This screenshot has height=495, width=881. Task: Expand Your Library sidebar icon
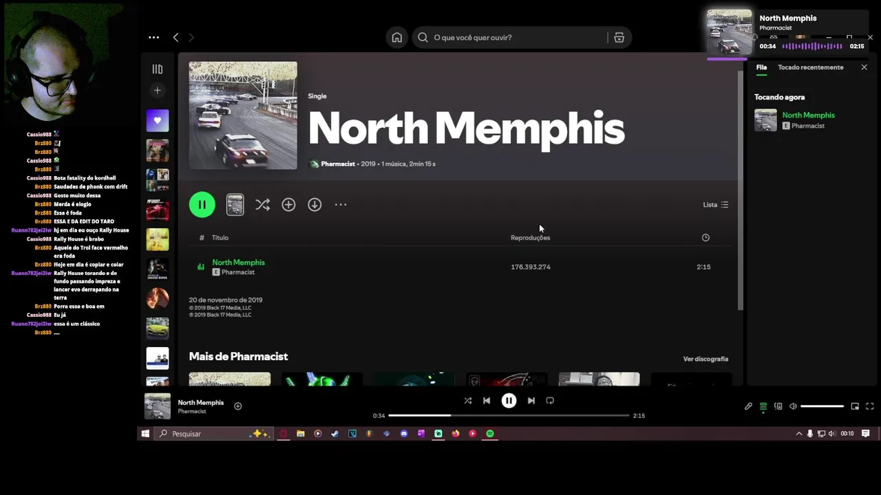[157, 69]
